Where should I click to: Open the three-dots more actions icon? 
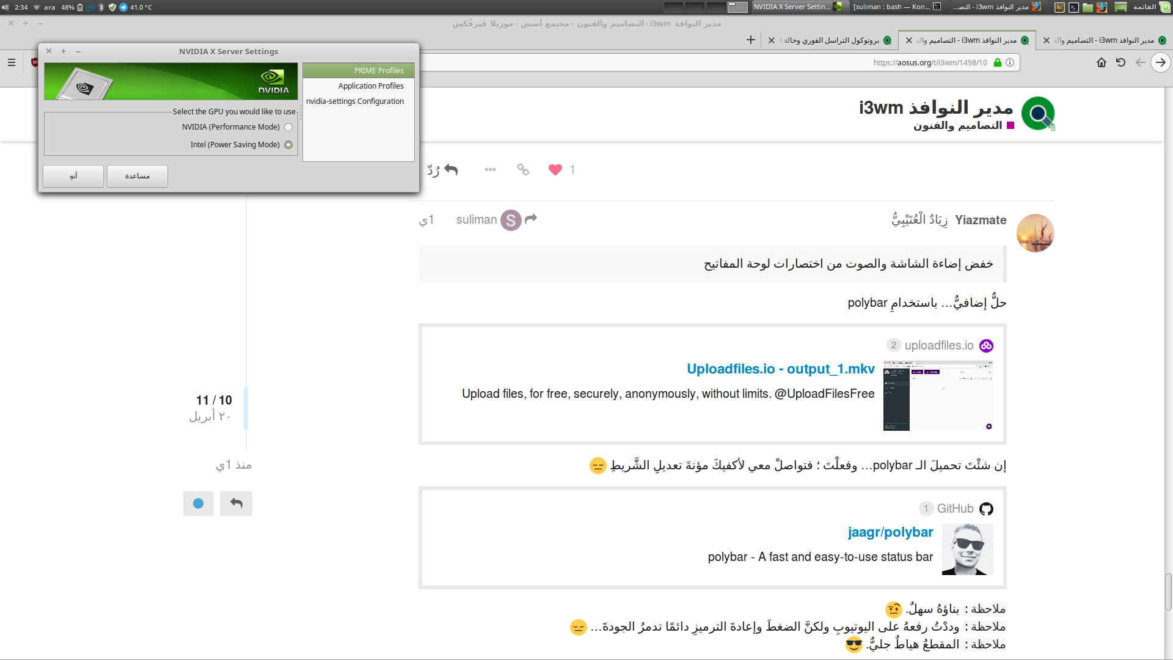pos(490,169)
